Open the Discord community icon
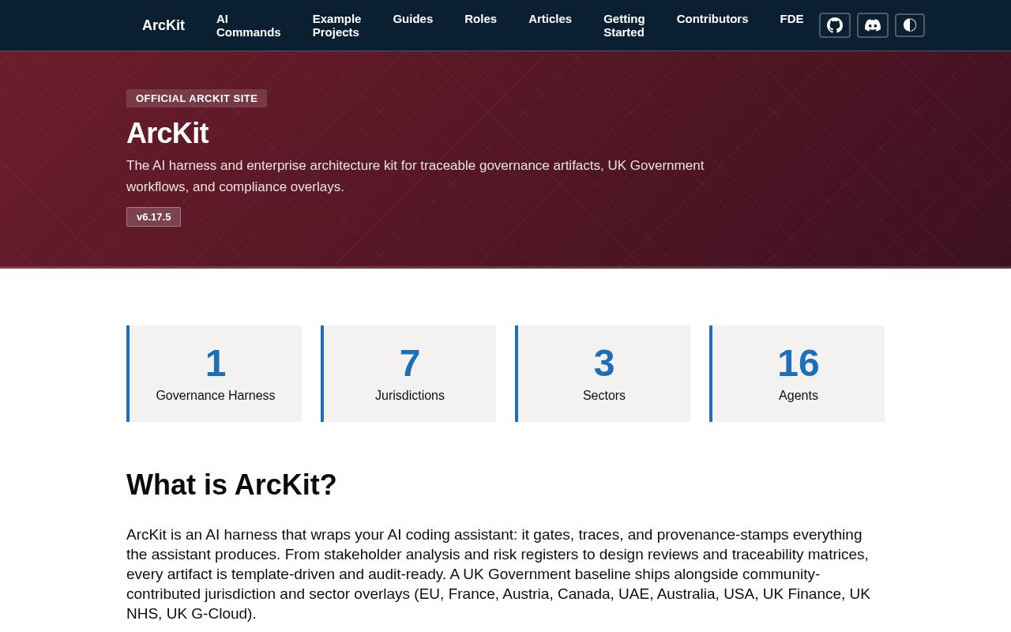 pos(873,25)
